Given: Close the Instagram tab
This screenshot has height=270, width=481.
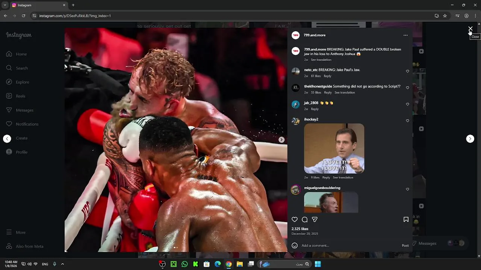Looking at the screenshot, I should [x=64, y=5].
